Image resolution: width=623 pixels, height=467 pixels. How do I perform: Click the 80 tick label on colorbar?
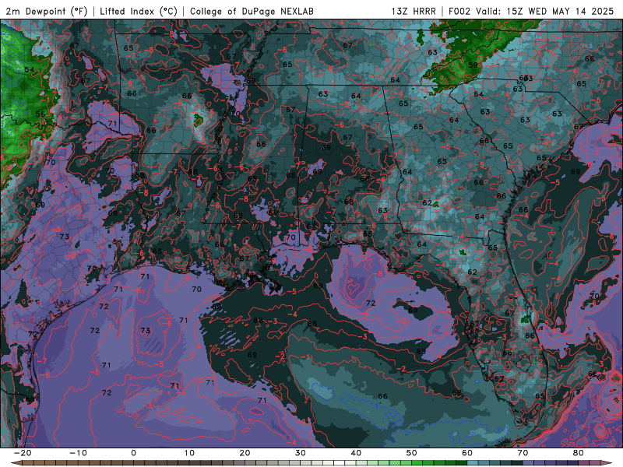pos(579,453)
